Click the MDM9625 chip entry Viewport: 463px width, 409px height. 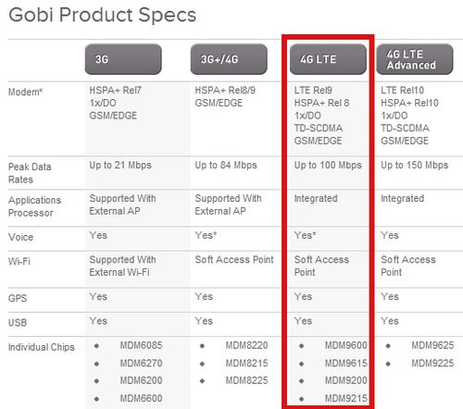coord(432,345)
